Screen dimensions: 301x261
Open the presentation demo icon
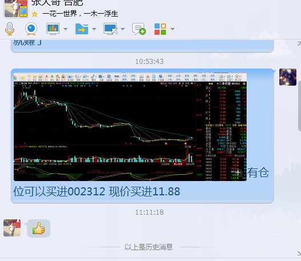coord(53,29)
